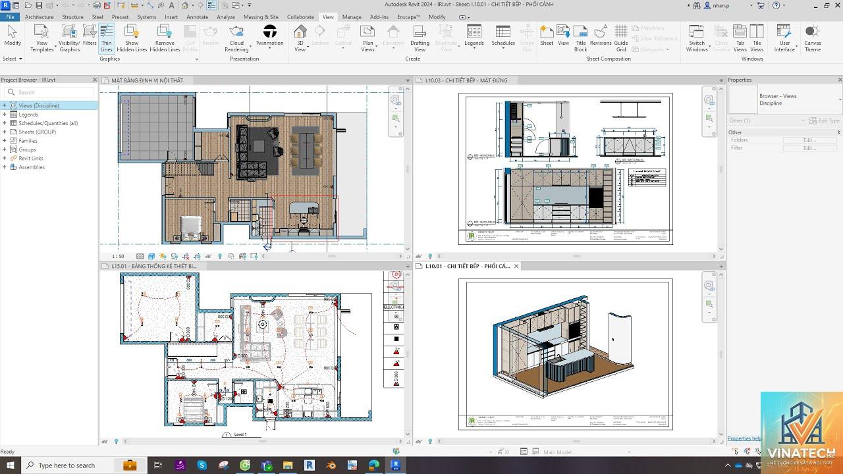The width and height of the screenshot is (843, 474).
Task: Click the Help question mark icon
Action: [776, 5]
